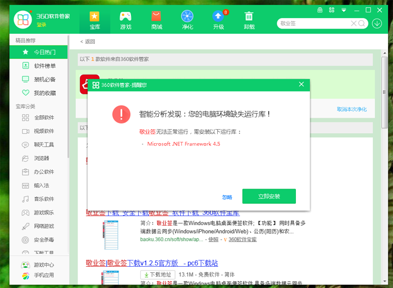This screenshot has height=288, width=393.
Task: Click 取消本次净化 link
Action: pyautogui.click(x=351, y=109)
